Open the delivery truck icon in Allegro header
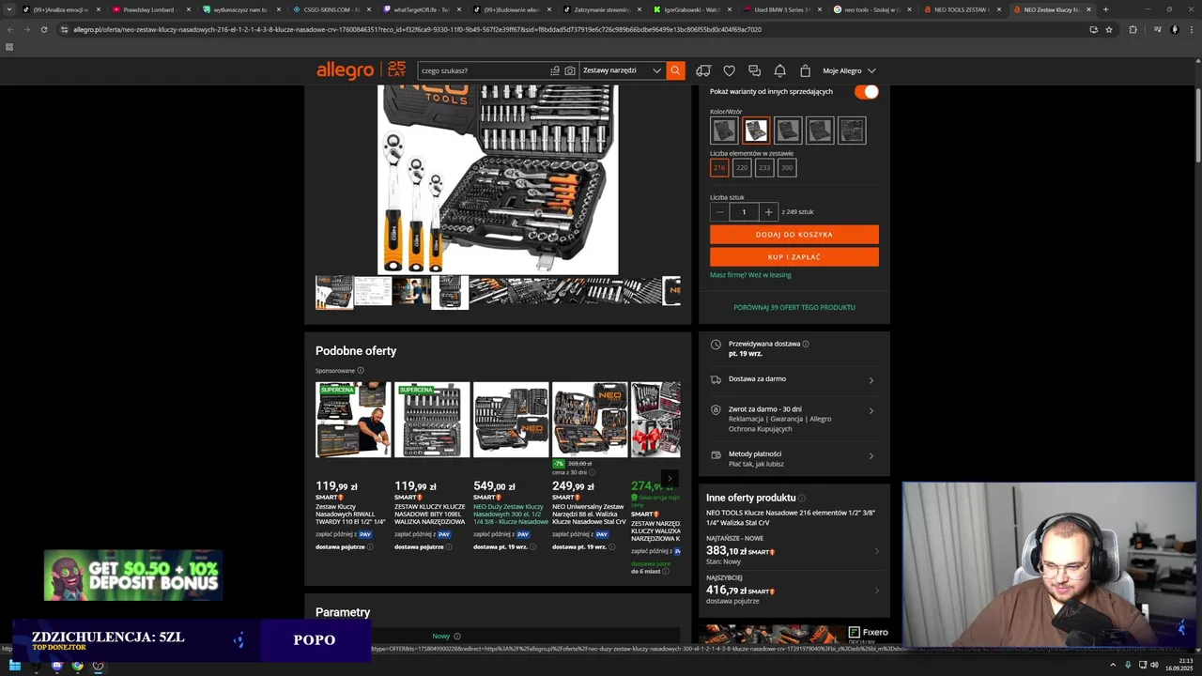 pyautogui.click(x=703, y=70)
